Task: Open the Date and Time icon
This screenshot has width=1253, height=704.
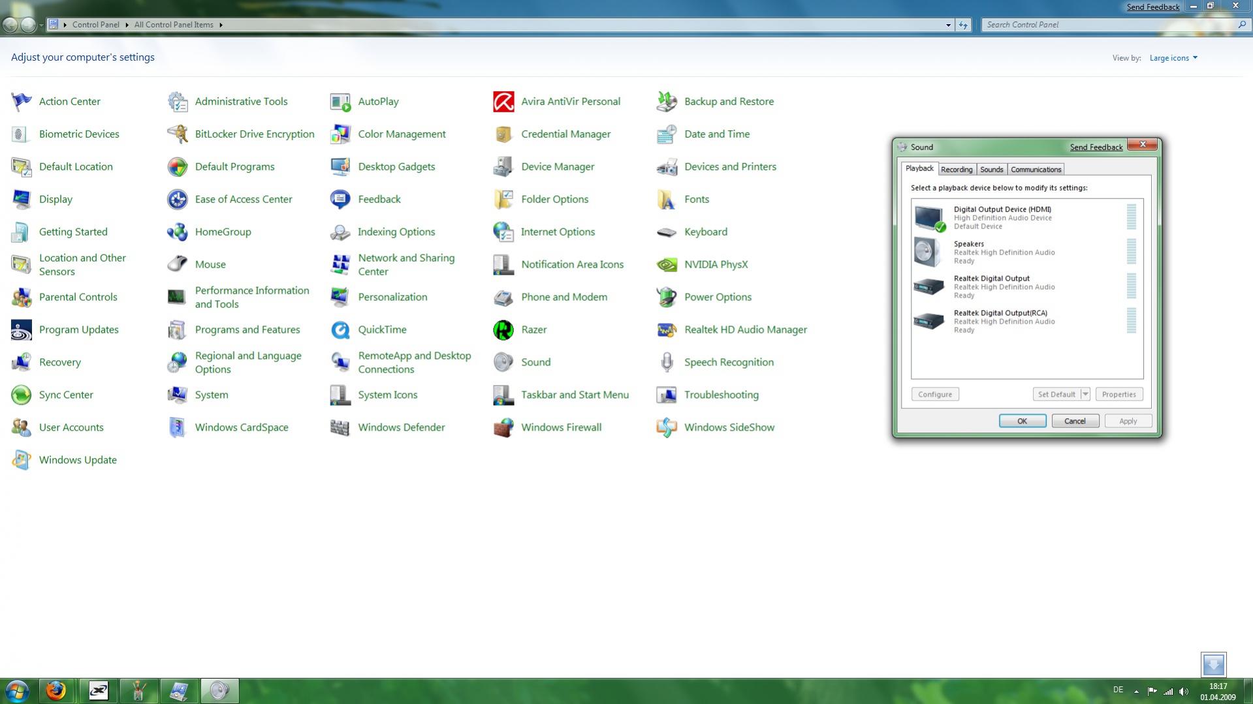Action: coord(667,134)
